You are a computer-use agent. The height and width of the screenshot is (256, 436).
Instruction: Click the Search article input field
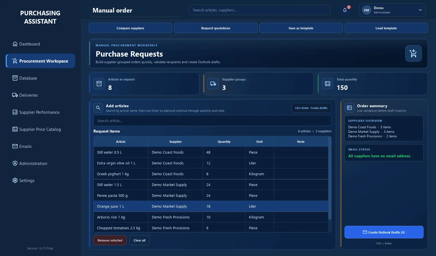[212, 121]
